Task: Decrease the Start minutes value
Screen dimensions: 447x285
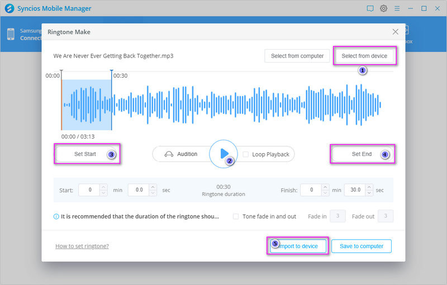Action: (x=103, y=193)
